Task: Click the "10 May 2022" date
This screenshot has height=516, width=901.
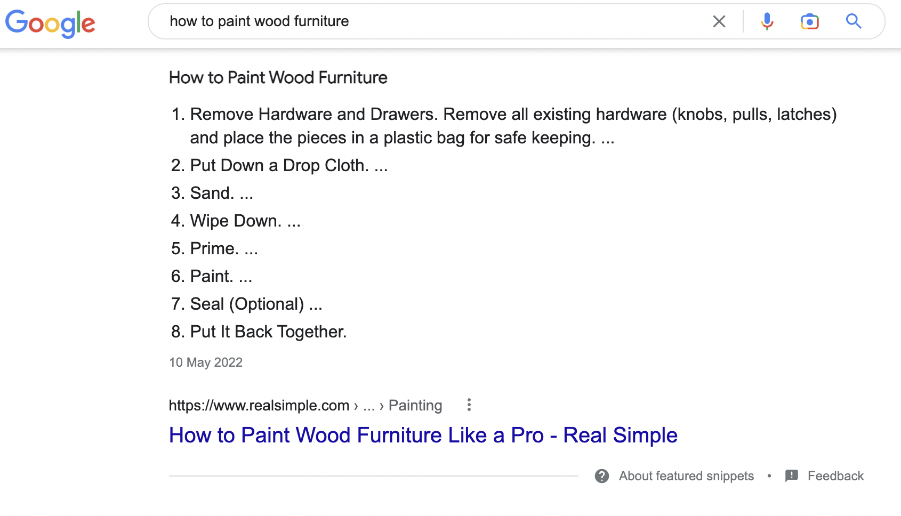Action: coord(206,362)
